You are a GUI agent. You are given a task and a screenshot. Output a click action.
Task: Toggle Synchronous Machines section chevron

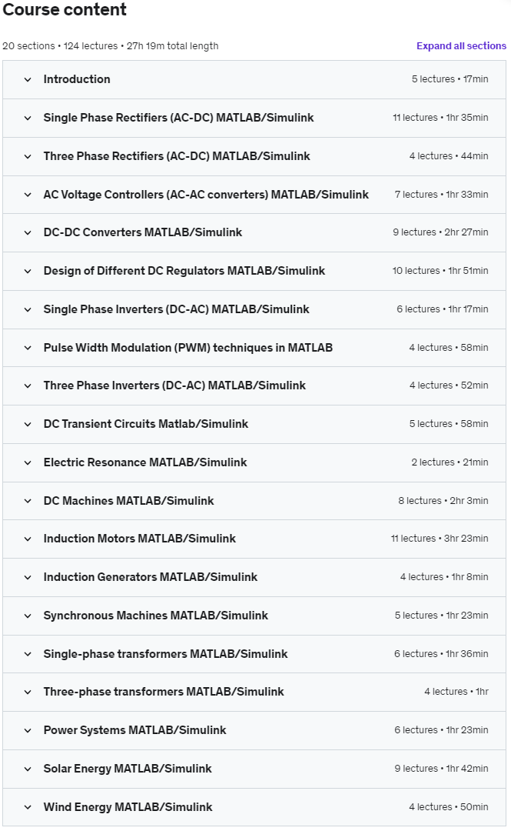point(28,616)
